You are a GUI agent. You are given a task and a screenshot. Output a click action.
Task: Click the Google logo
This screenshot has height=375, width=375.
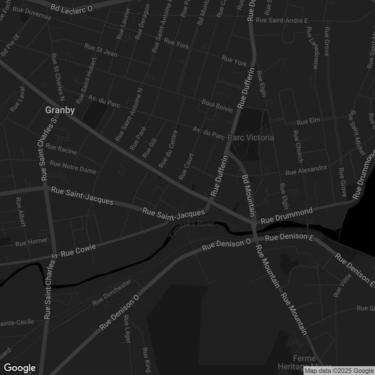pos(19,367)
